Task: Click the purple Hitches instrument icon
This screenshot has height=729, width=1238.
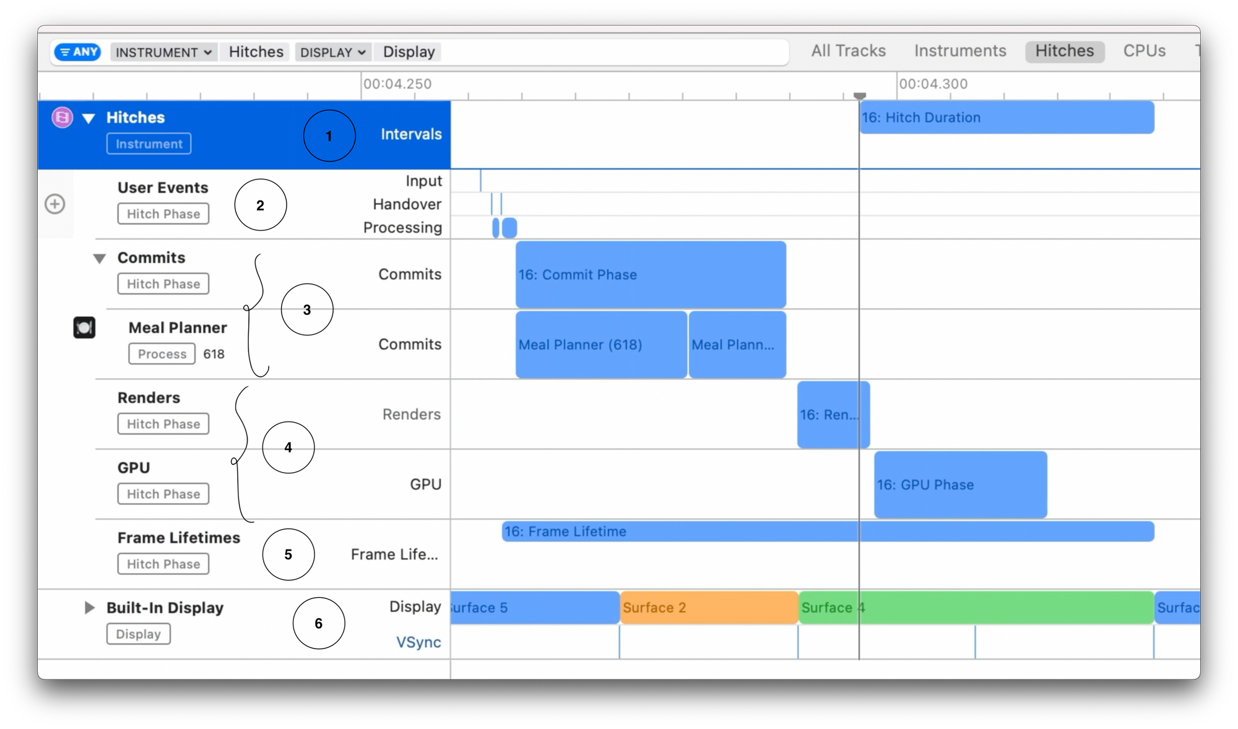Action: pyautogui.click(x=62, y=118)
